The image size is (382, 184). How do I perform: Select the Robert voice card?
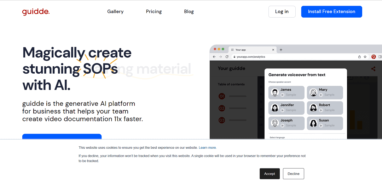[325, 108]
